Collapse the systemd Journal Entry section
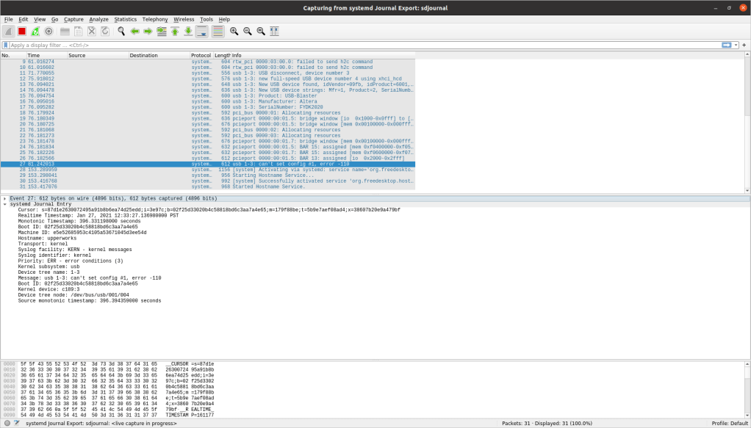The image size is (751, 428). (x=5, y=204)
